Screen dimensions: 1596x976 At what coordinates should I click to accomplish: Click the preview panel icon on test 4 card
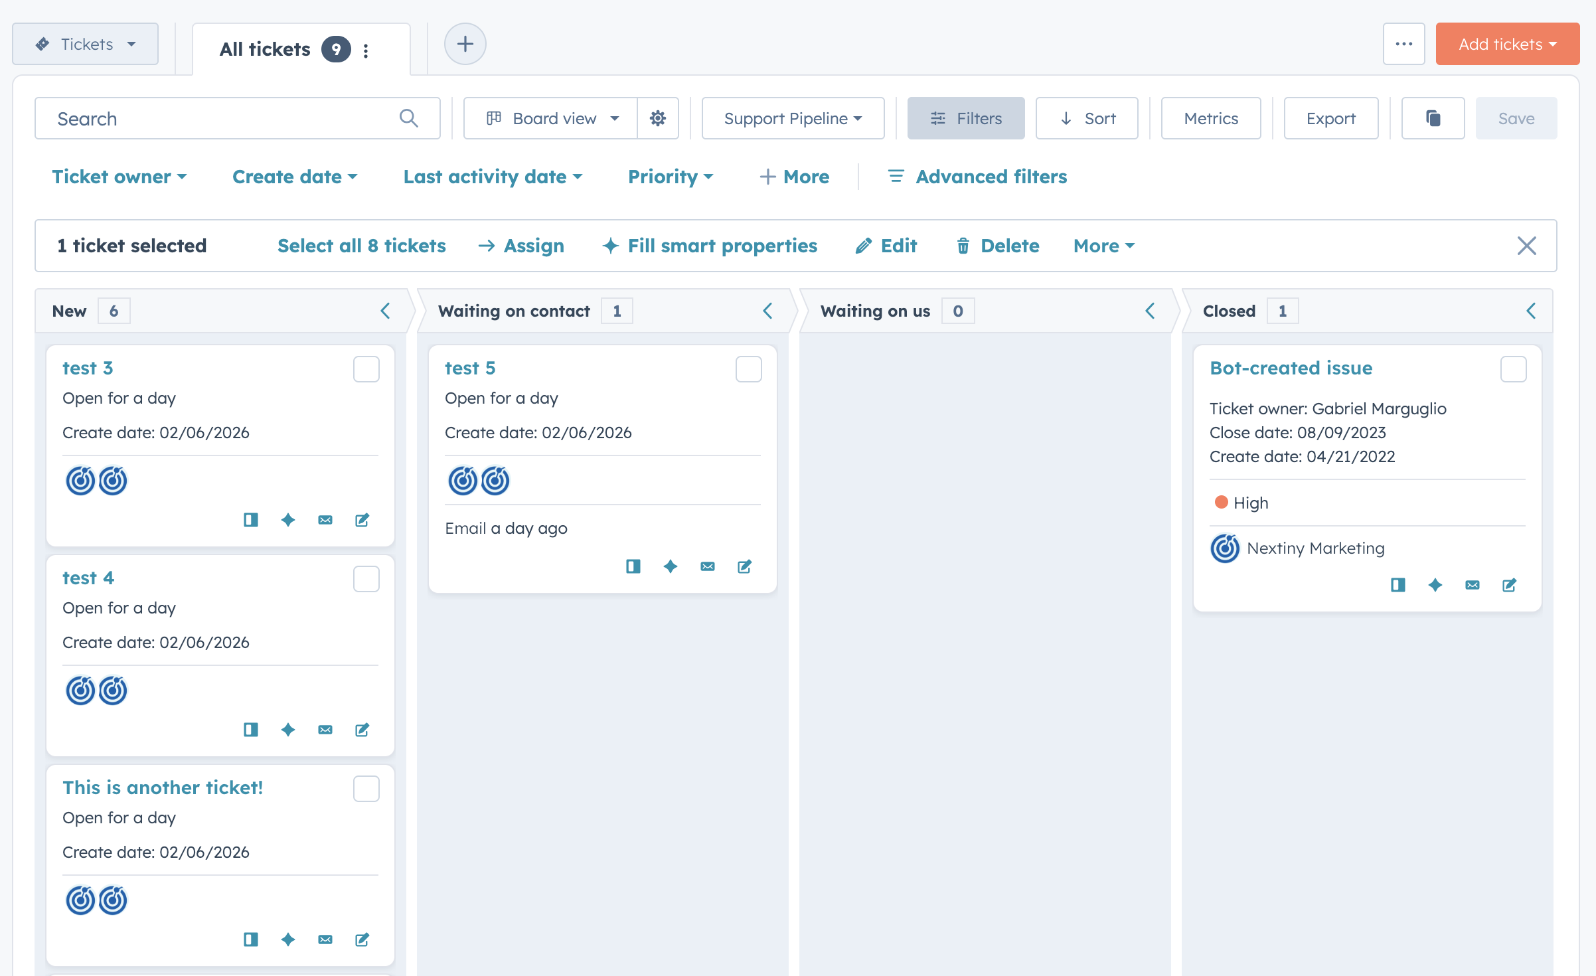(x=251, y=729)
